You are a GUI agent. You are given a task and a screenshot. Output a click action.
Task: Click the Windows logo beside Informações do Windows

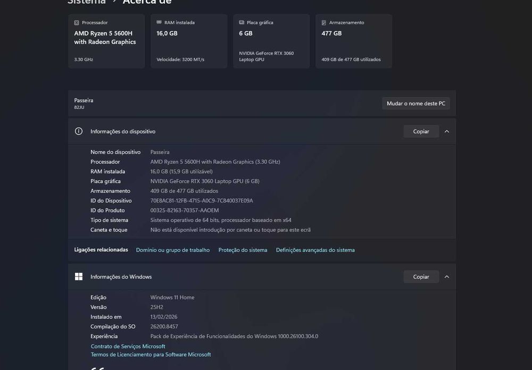tap(79, 277)
